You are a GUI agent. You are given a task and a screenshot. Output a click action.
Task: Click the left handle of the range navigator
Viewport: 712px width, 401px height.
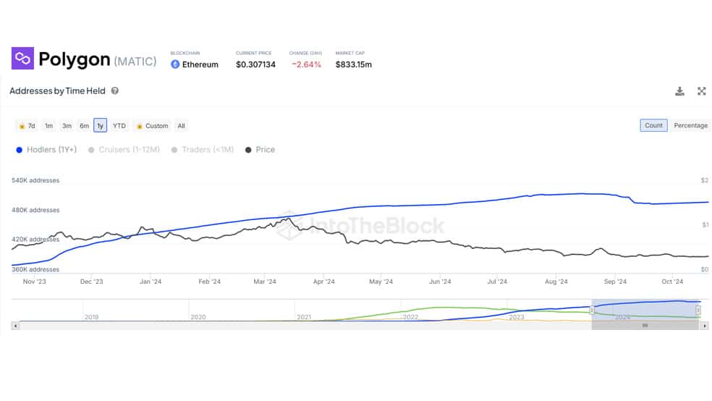click(x=592, y=311)
